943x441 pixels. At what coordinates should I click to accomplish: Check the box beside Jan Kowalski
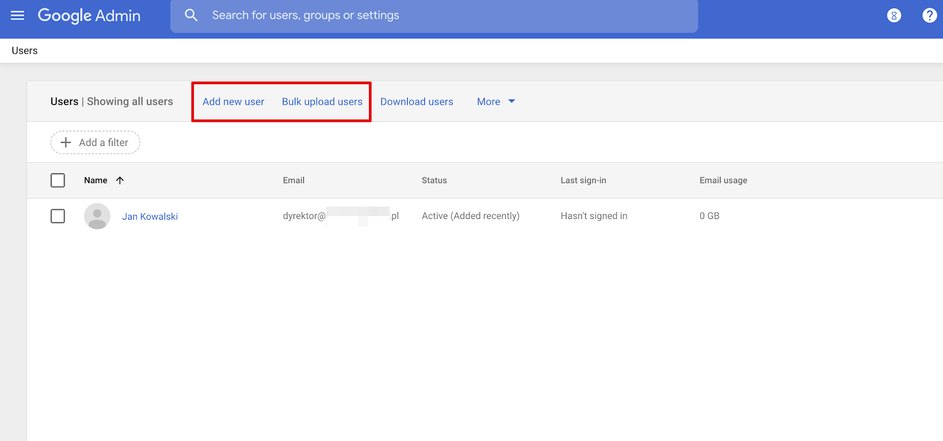[58, 216]
